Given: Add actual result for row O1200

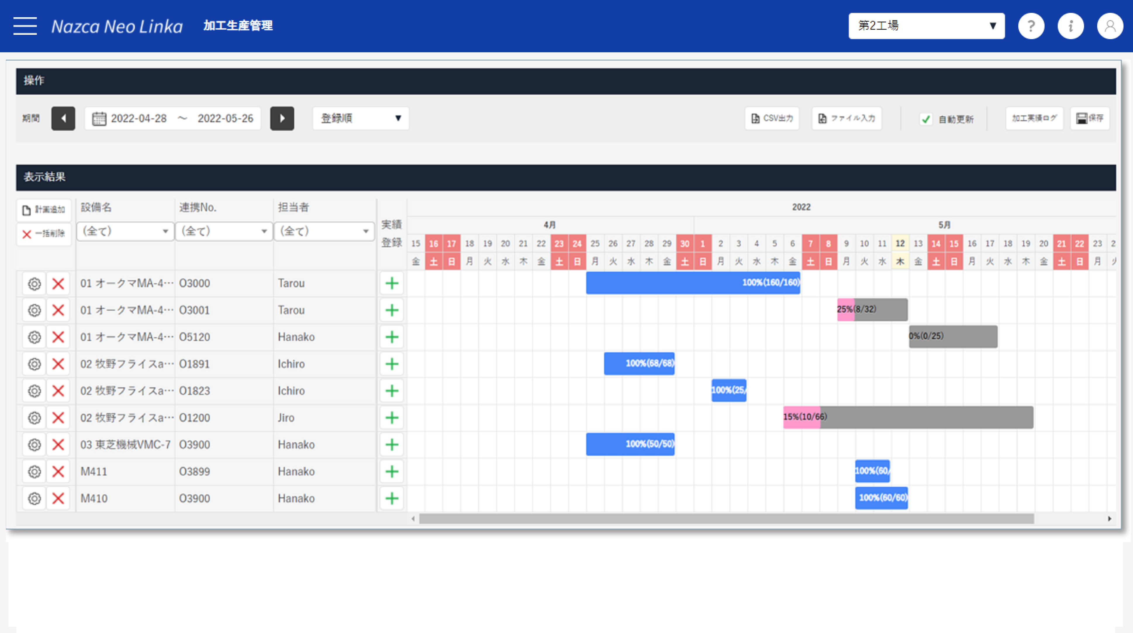Looking at the screenshot, I should (391, 418).
